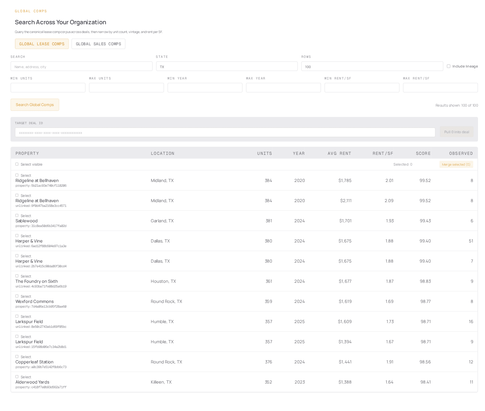Click the Sablewood property name
This screenshot has height=411, width=485.
(x=27, y=221)
